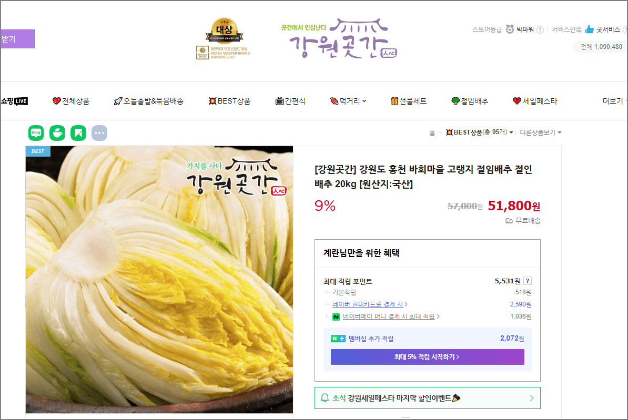This screenshot has height=420, width=628.
Task: Click the 굿서비스 thumbs-up icon
Action: point(589,29)
